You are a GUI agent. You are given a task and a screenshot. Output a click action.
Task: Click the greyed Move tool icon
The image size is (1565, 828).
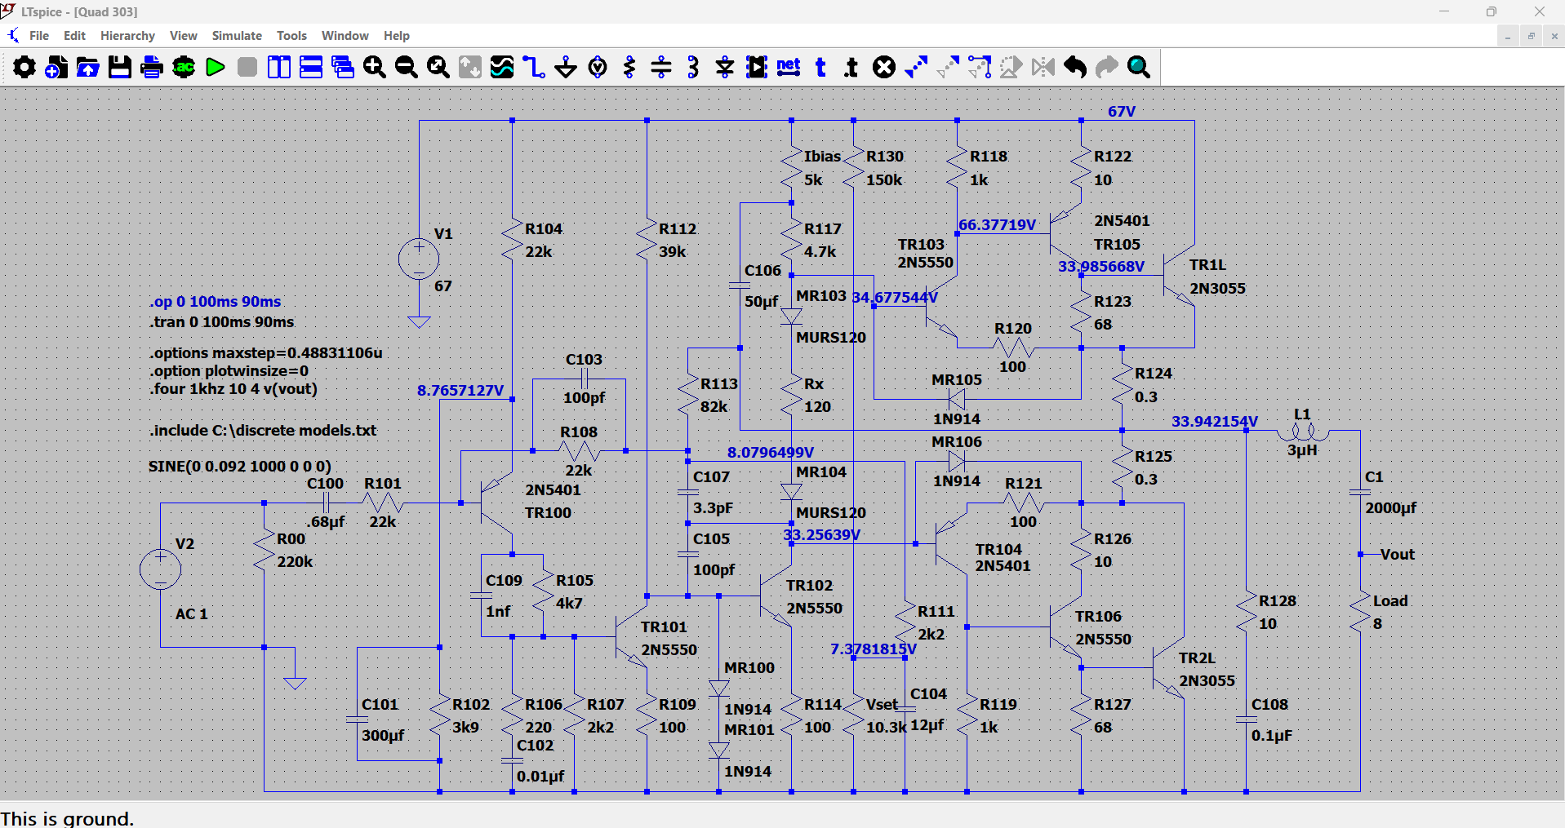(948, 67)
